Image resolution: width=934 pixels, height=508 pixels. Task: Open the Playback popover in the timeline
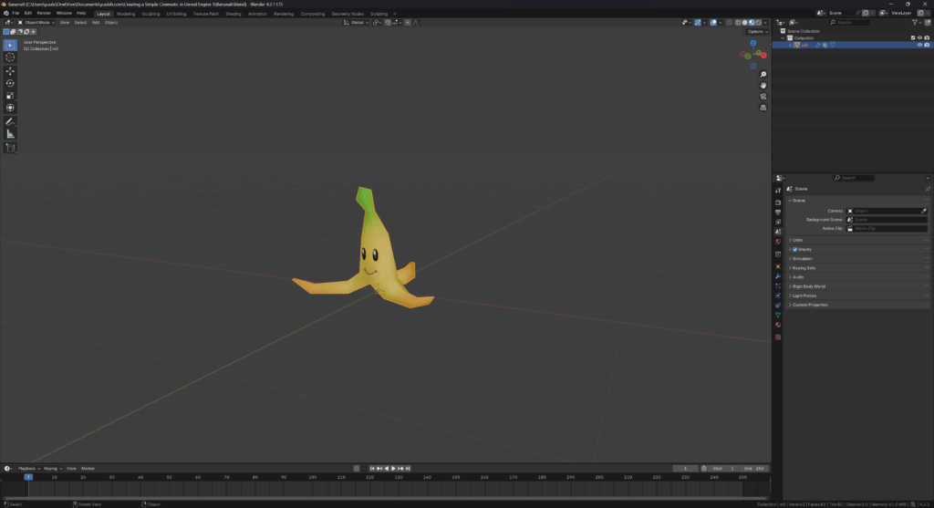[26, 468]
